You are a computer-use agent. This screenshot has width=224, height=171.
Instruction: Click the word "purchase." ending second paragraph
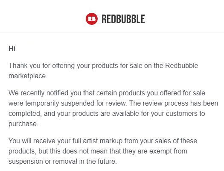[x=23, y=124]
